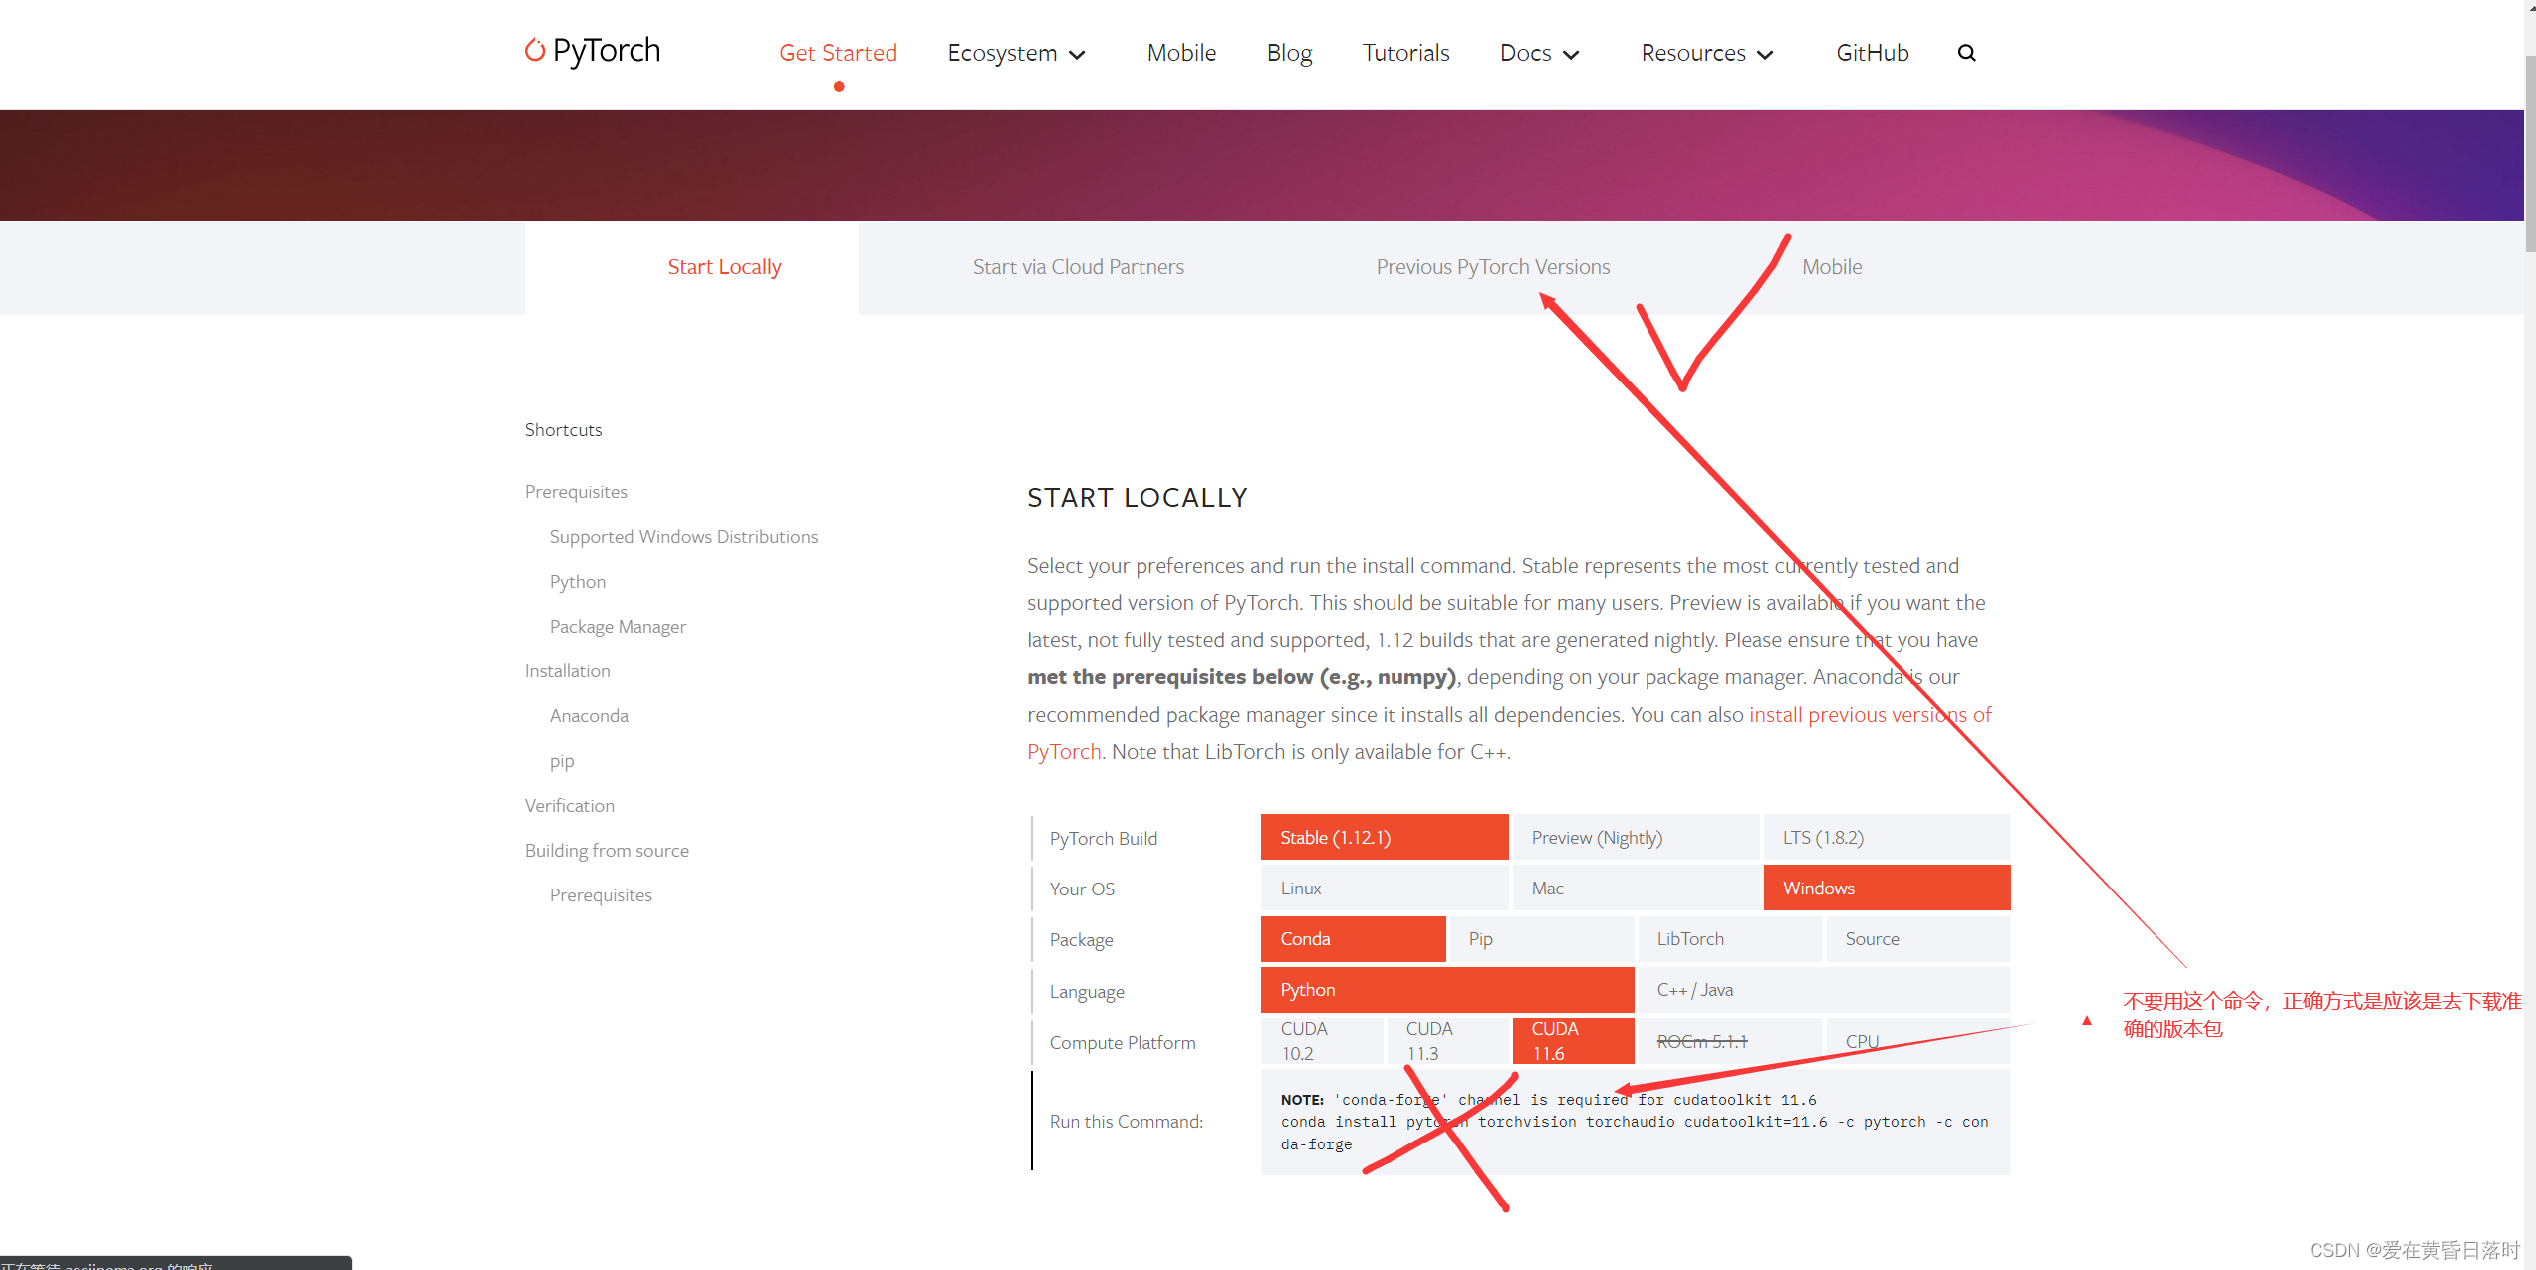Choose CPU compute platform

pyautogui.click(x=1918, y=1041)
